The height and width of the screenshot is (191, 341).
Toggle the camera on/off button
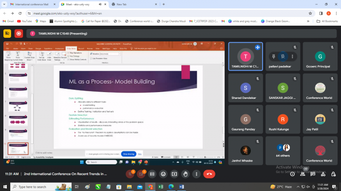click(141, 174)
